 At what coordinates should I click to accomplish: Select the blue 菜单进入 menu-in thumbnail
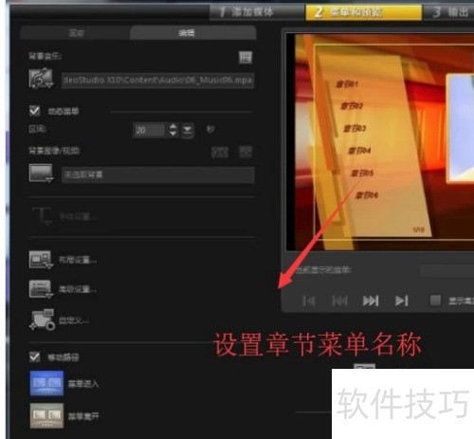pyautogui.click(x=46, y=383)
